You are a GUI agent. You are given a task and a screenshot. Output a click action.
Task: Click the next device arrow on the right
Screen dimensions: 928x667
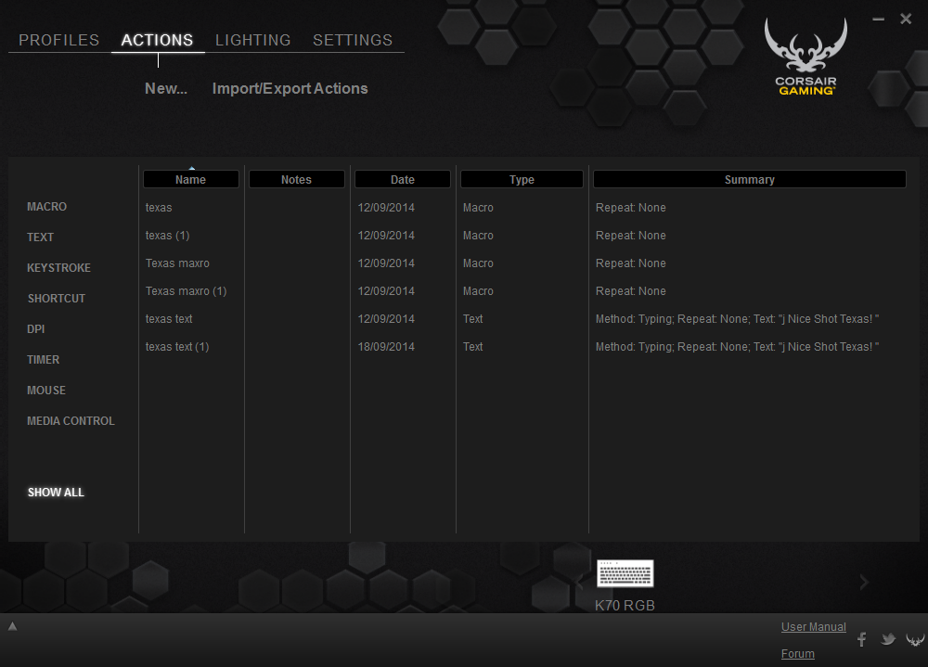point(864,582)
